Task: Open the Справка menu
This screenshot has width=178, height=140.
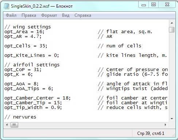Action: (83, 15)
